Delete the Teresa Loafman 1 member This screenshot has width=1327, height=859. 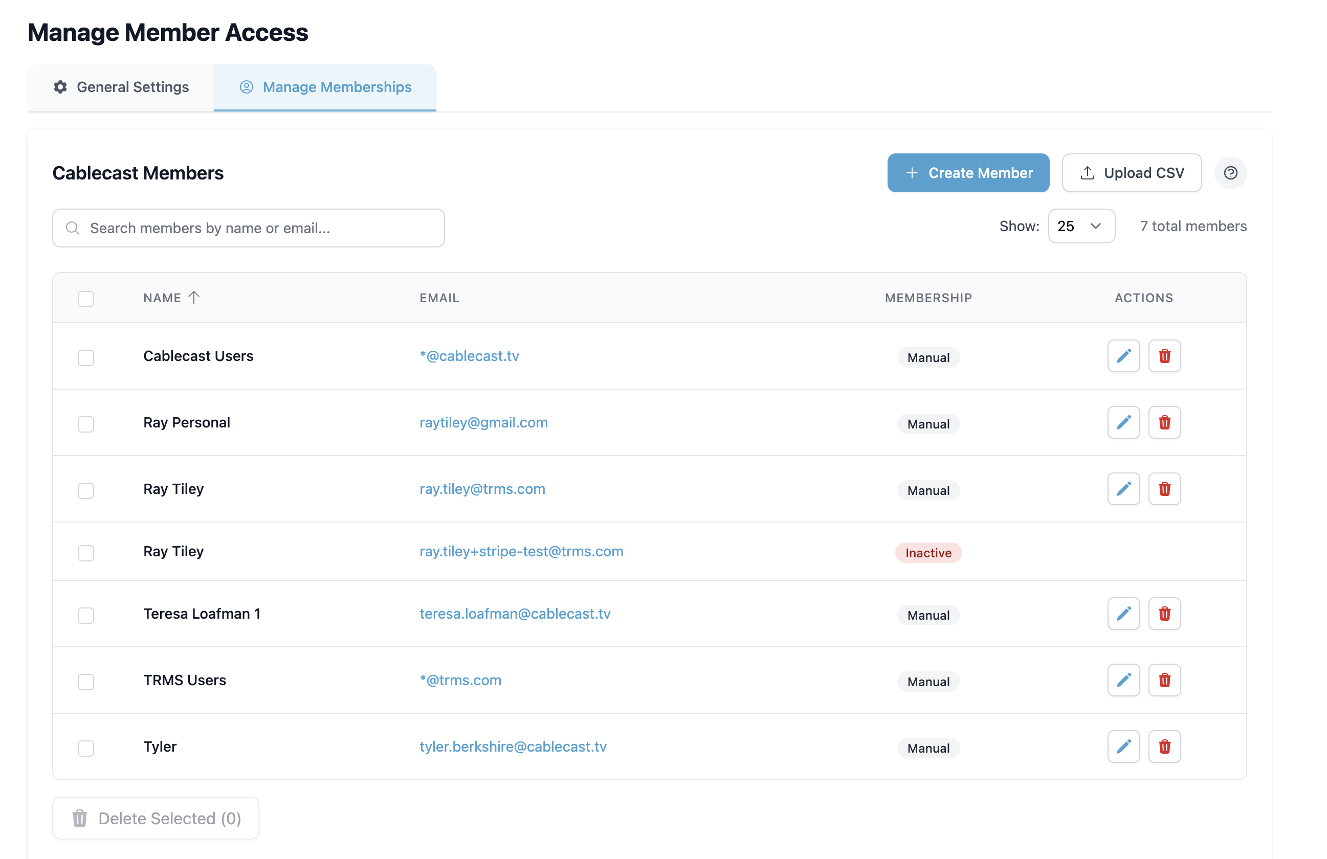point(1165,613)
